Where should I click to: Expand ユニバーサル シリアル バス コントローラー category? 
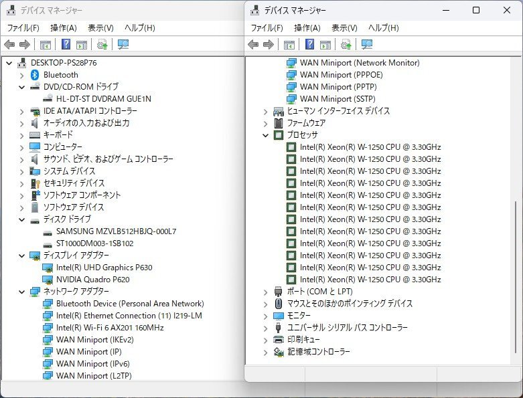(265, 328)
